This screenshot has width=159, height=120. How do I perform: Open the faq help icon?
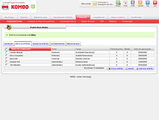[x=148, y=3]
